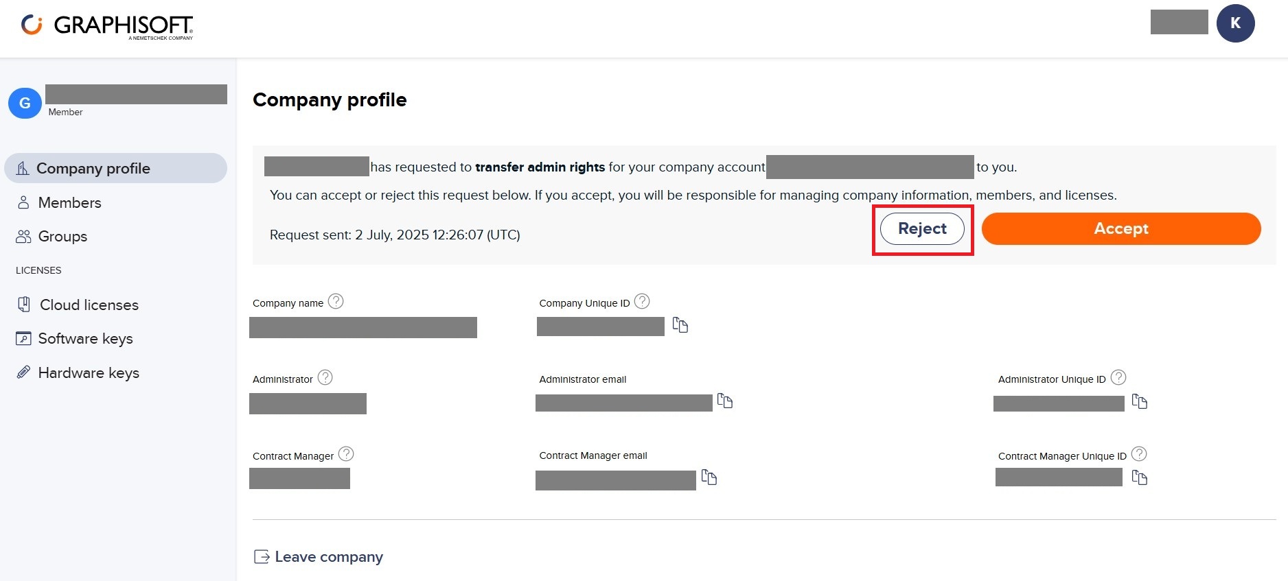Show help for Company Unique ID
Viewport: 1288px width, 581px height.
point(642,301)
